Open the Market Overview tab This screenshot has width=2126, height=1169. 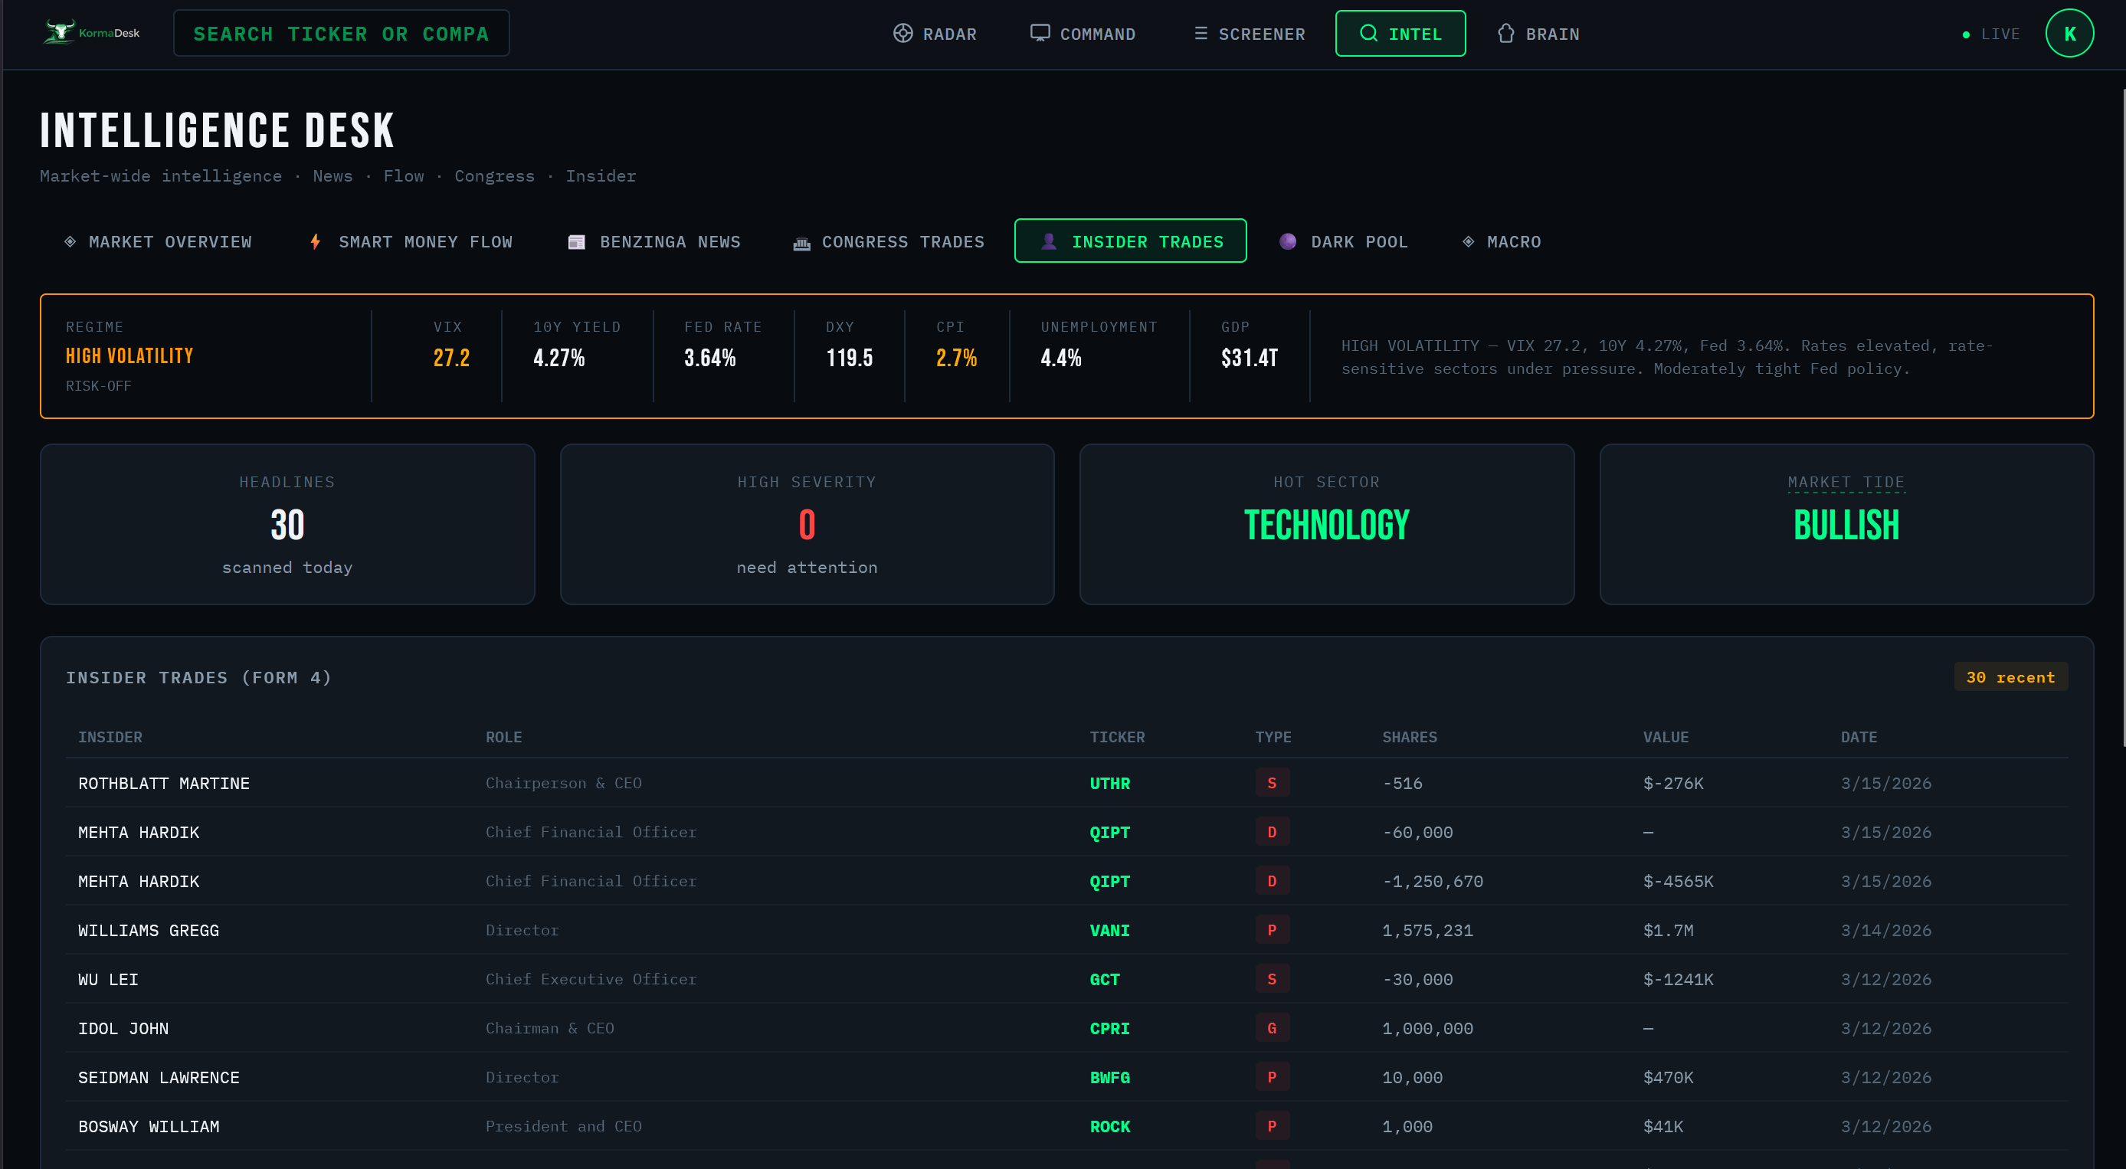(x=159, y=241)
